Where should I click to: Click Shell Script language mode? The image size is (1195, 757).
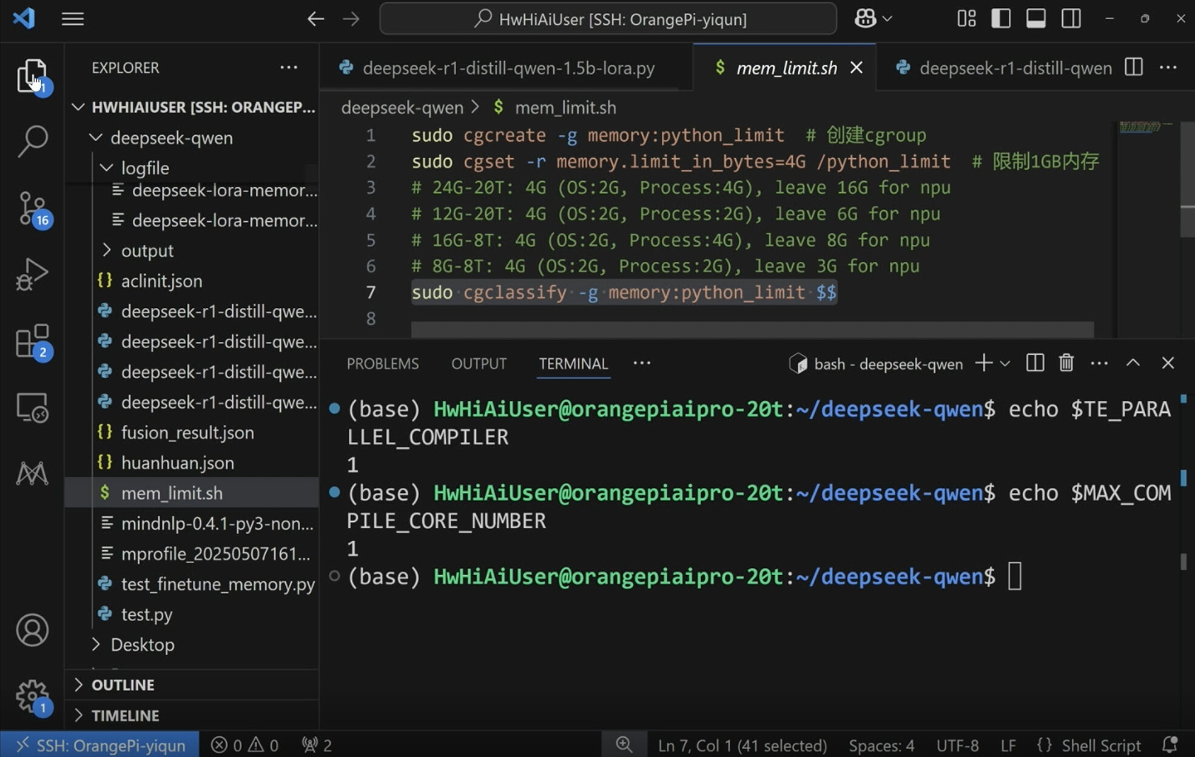coord(1100,745)
